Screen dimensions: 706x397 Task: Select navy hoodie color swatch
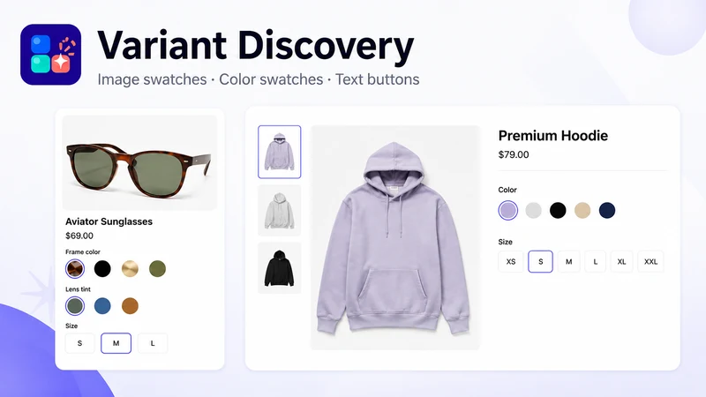pyautogui.click(x=607, y=210)
